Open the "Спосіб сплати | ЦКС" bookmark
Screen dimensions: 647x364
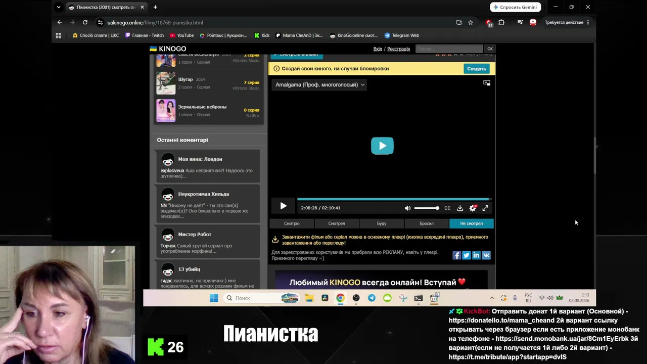point(96,35)
